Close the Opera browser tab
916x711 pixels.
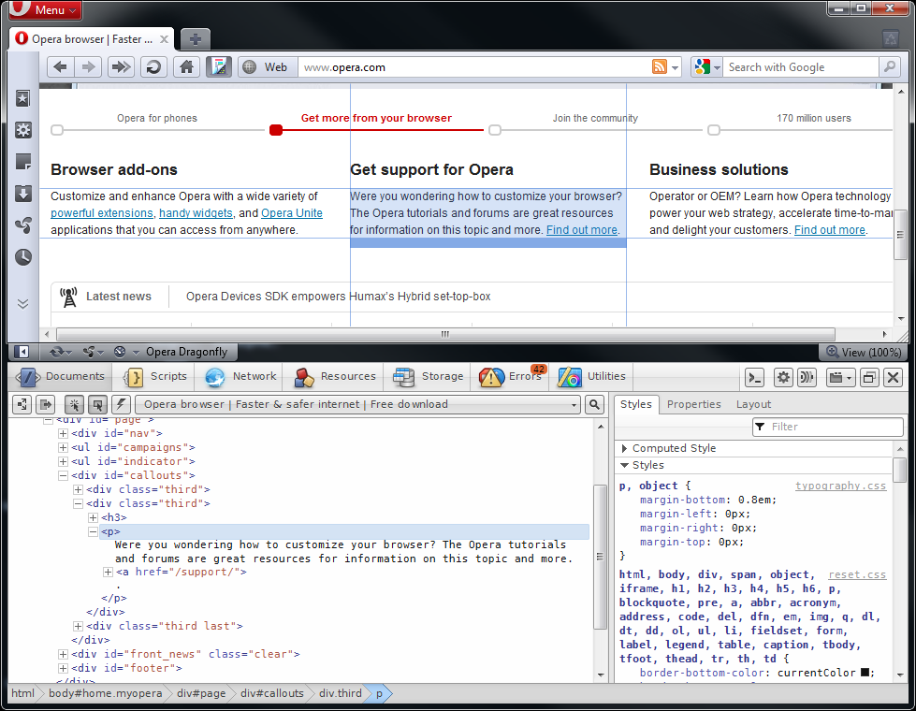click(x=164, y=39)
